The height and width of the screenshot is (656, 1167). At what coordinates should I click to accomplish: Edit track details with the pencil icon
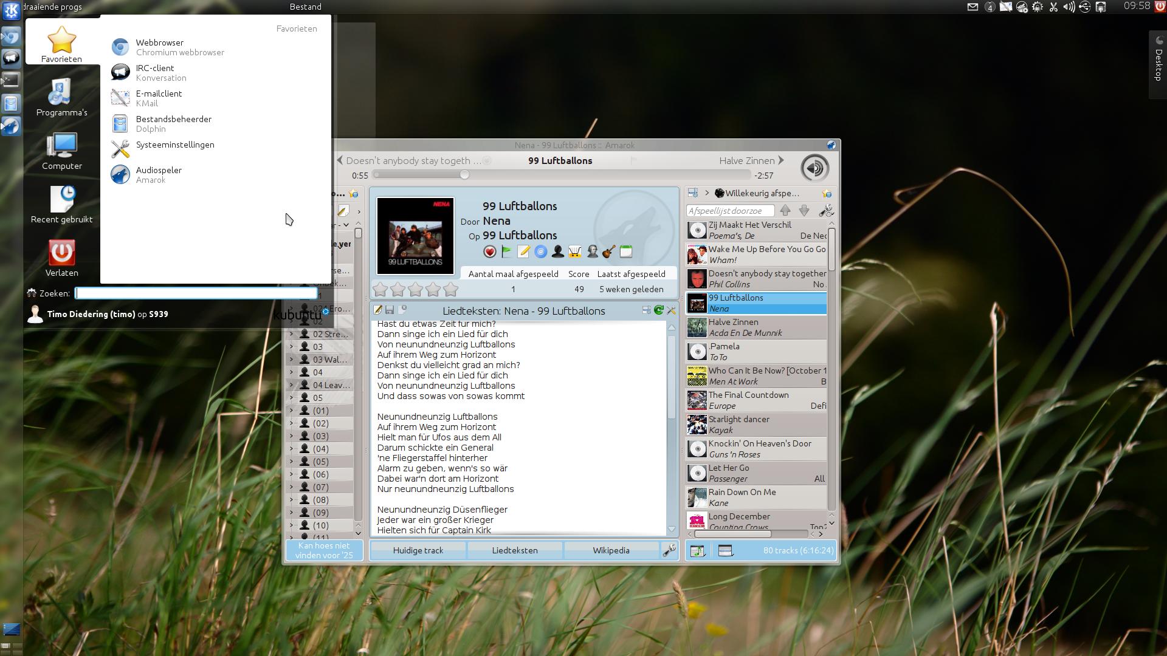click(x=523, y=251)
